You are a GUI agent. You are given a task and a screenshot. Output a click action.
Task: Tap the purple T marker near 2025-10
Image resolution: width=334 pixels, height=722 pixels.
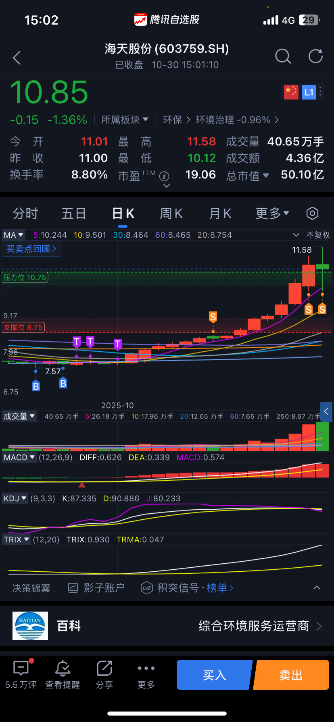[117, 344]
